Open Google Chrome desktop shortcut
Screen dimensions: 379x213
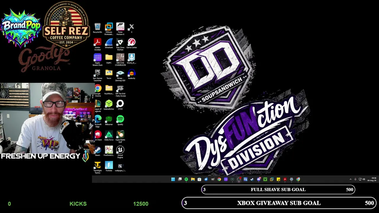pos(98,91)
